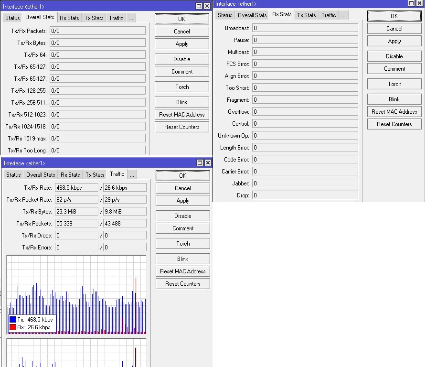Open Traffic tab in Overall Stats window
Viewport: 426px width, 367px height.
point(116,18)
